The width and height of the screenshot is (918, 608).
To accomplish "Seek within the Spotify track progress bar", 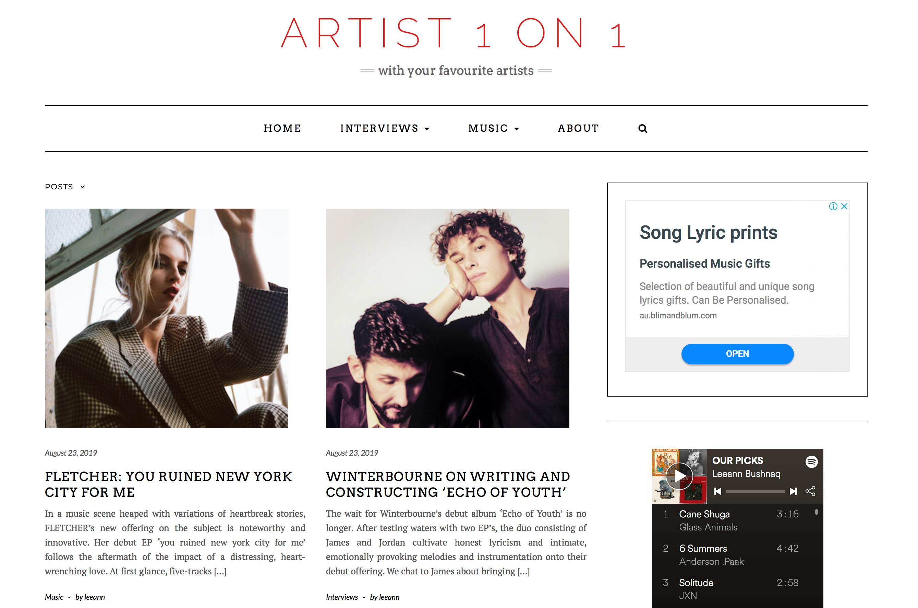I will pos(755,491).
